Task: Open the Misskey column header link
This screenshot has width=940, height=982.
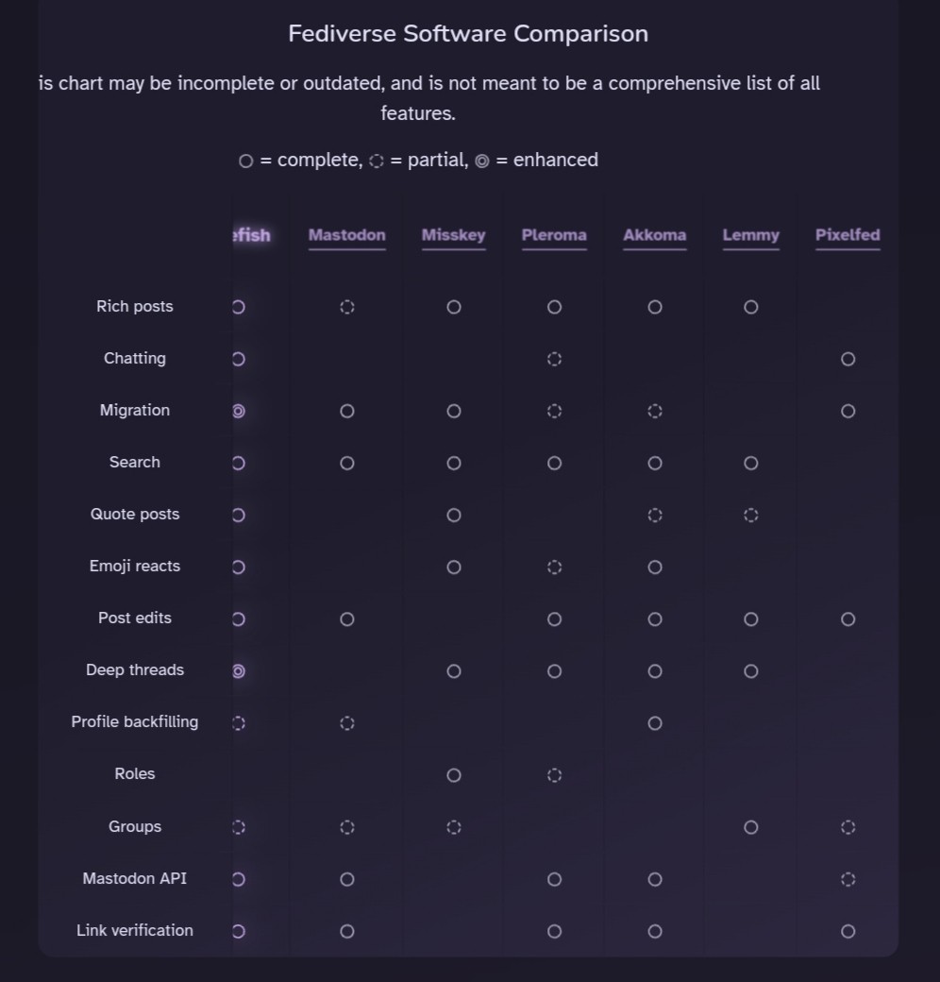Action: 454,235
